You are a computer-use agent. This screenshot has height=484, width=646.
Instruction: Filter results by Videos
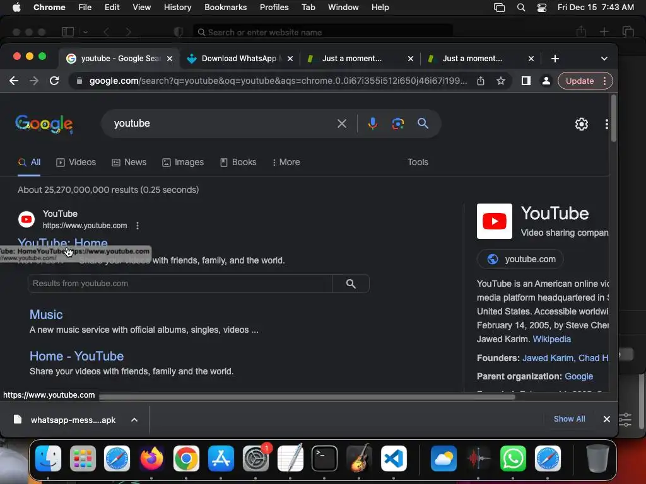76,162
